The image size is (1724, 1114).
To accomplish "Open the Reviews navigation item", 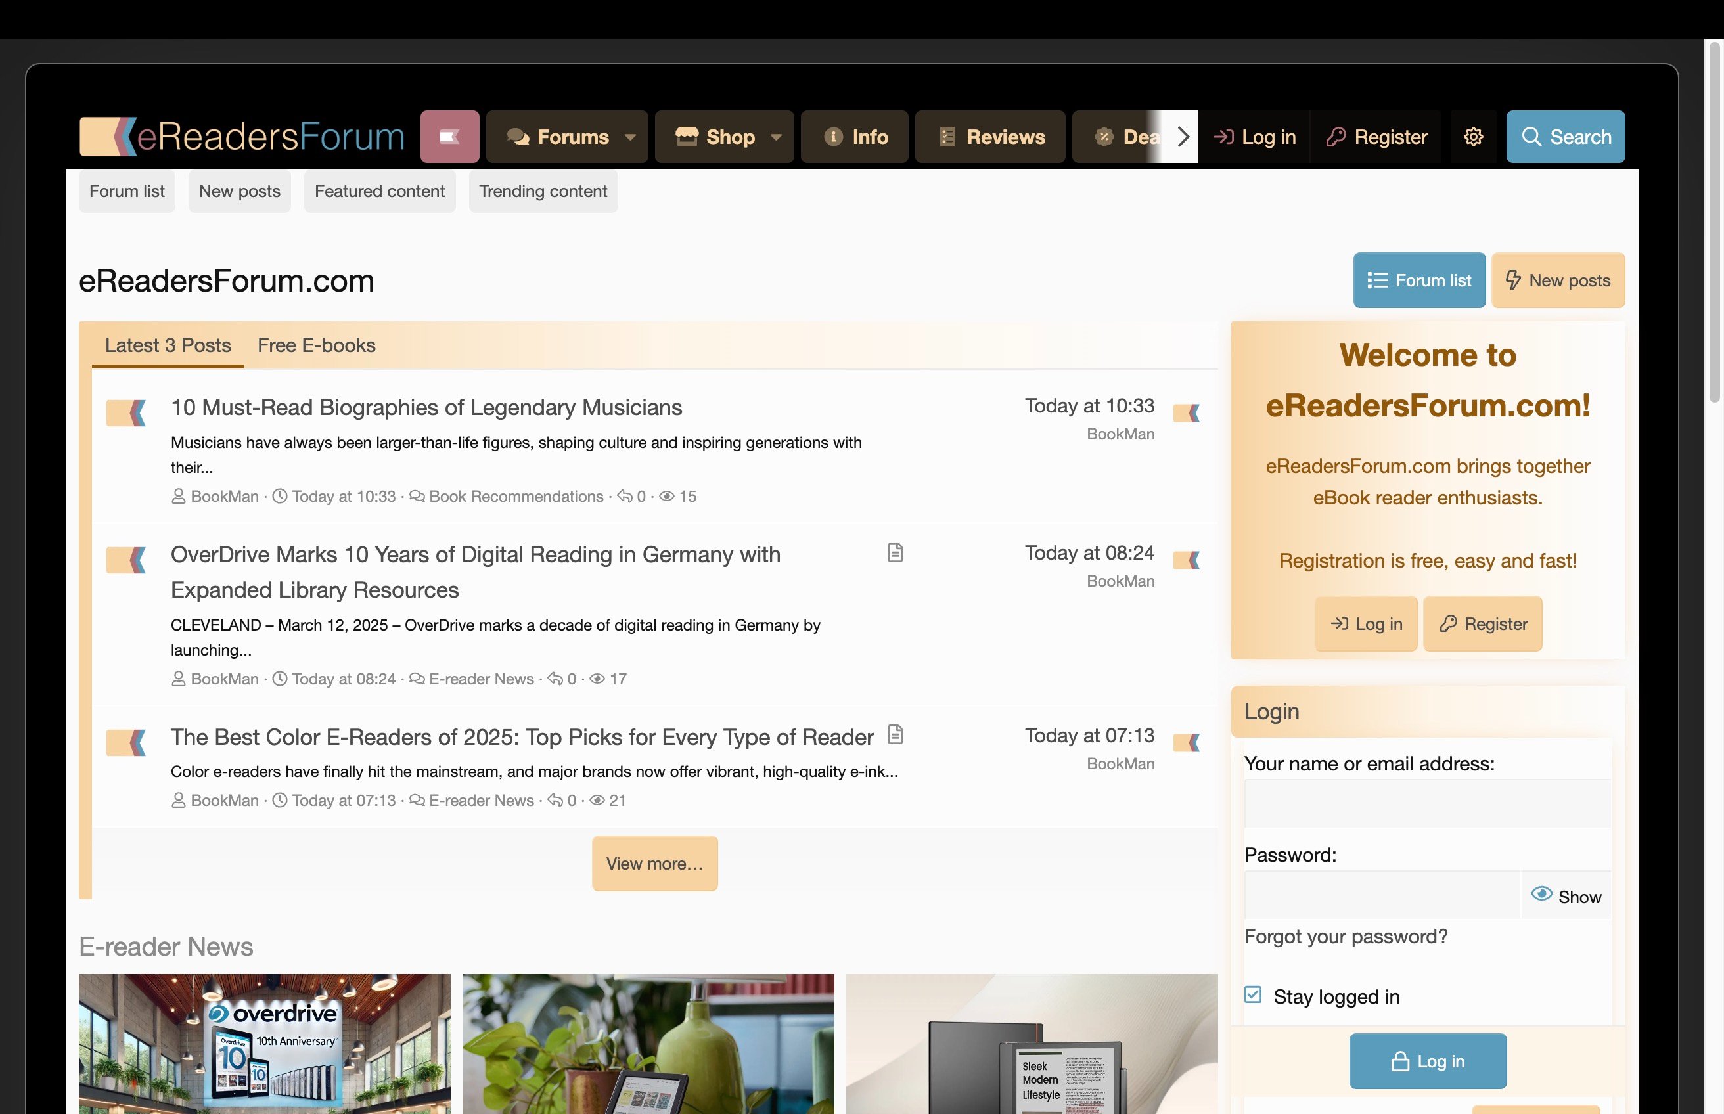I will pos(989,136).
